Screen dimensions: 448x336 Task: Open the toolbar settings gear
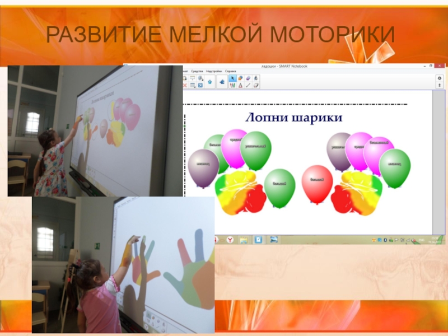(440, 78)
